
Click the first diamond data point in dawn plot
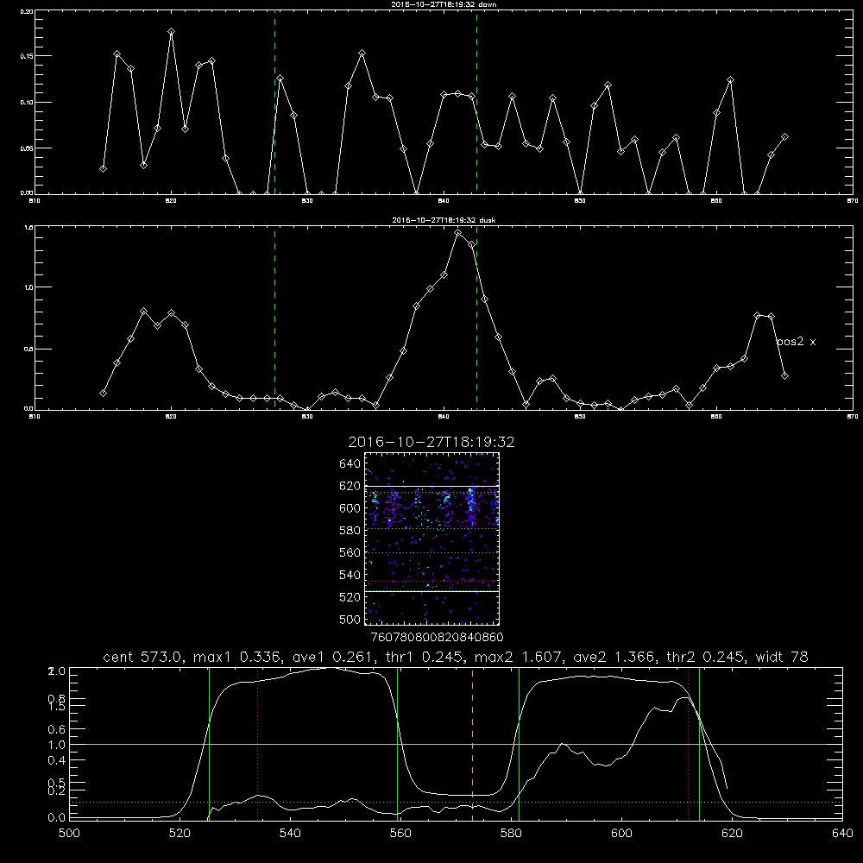[103, 168]
